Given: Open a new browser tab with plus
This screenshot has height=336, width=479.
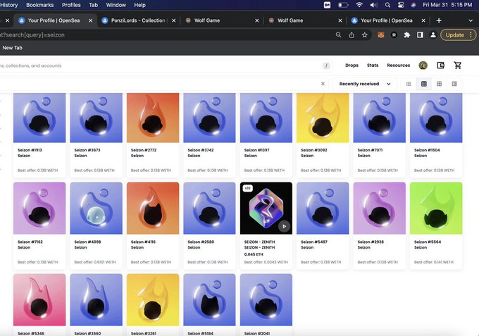Looking at the screenshot, I should click(x=439, y=20).
